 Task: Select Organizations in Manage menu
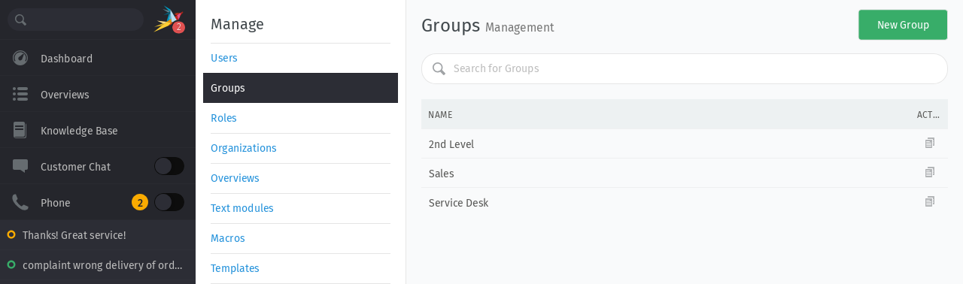300,148
